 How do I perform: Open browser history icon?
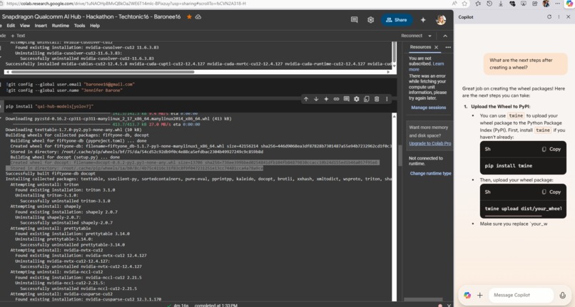[489, 4]
